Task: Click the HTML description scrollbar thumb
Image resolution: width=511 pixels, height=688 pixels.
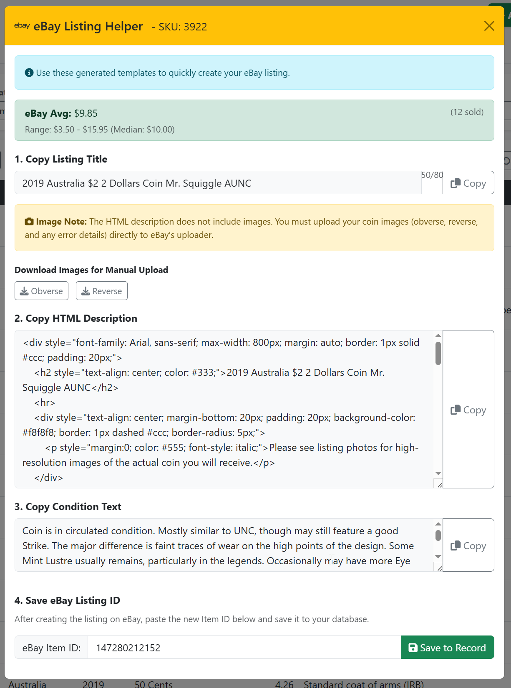Action: 438,353
